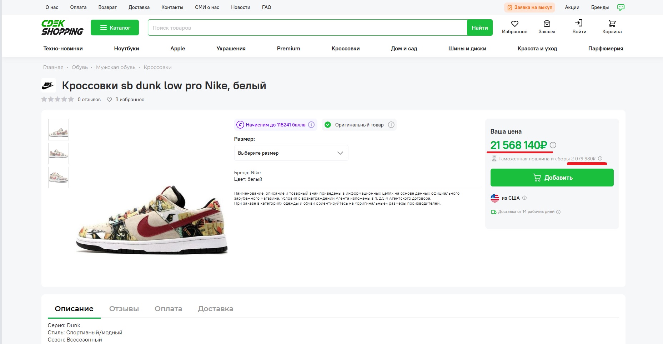Open the Кроссовки category in navigation
This screenshot has width=663, height=344.
pos(345,49)
